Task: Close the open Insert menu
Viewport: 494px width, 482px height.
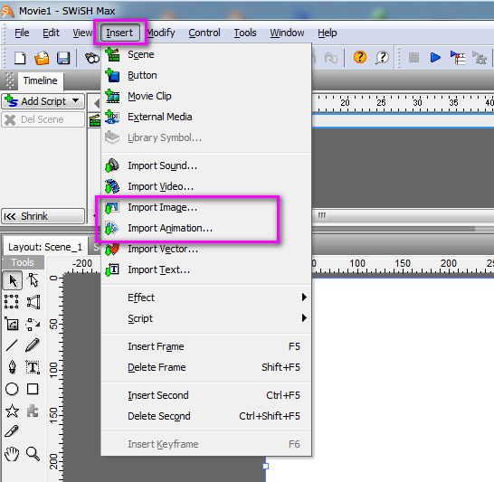Action: (x=119, y=33)
